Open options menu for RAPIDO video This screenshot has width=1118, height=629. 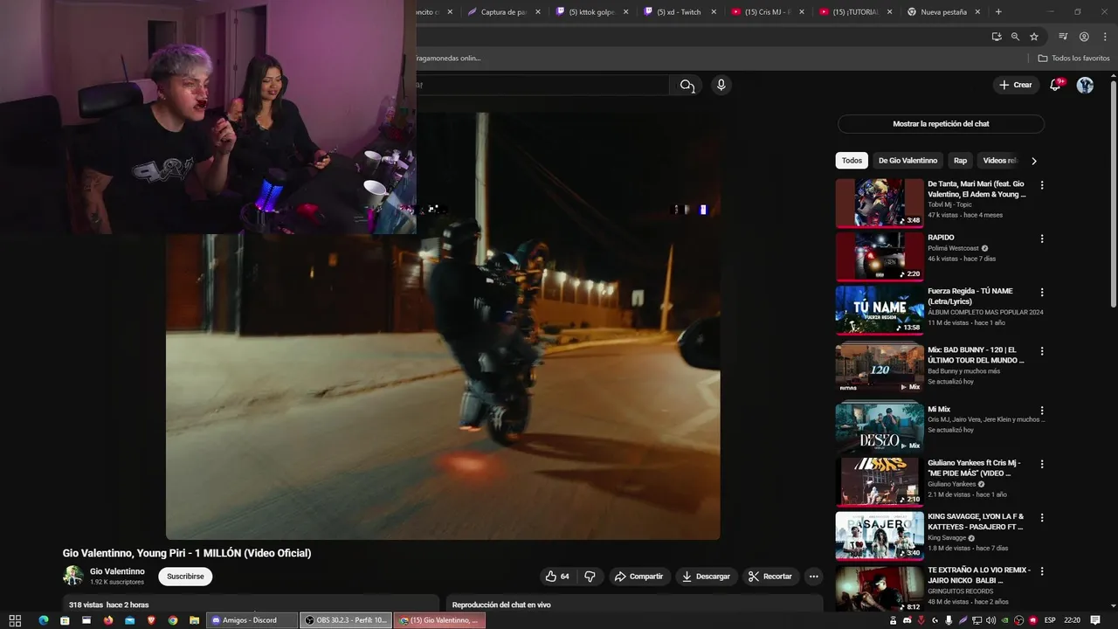point(1041,238)
